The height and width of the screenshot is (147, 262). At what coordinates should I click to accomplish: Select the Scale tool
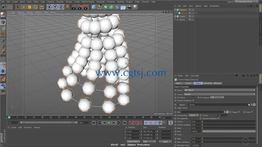coord(29,7)
